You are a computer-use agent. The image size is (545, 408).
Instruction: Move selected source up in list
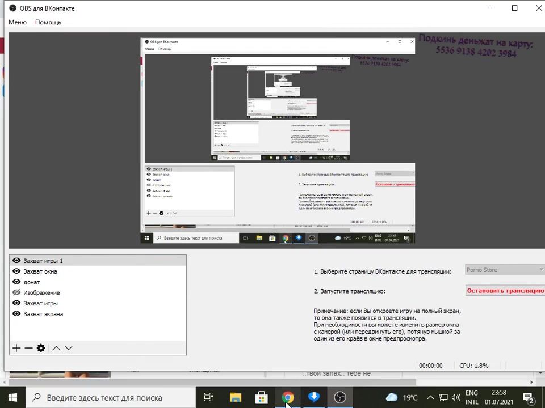(56, 348)
